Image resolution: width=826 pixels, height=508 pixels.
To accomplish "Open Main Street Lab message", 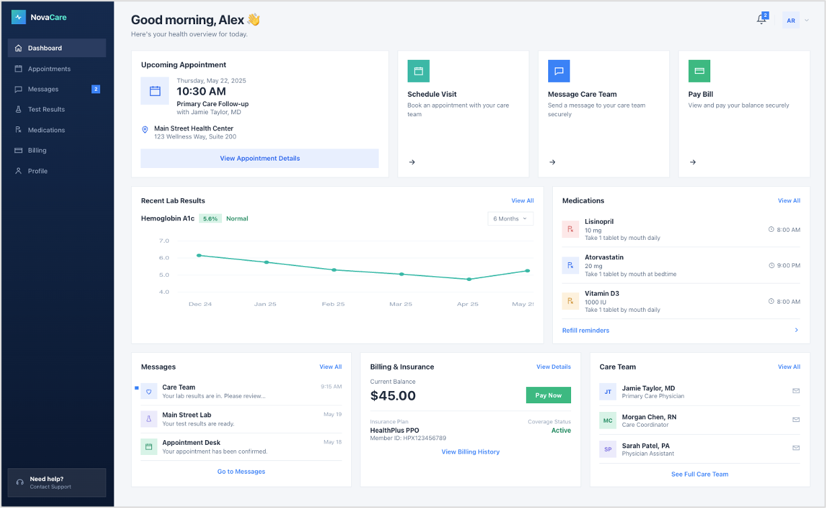I will point(241,419).
